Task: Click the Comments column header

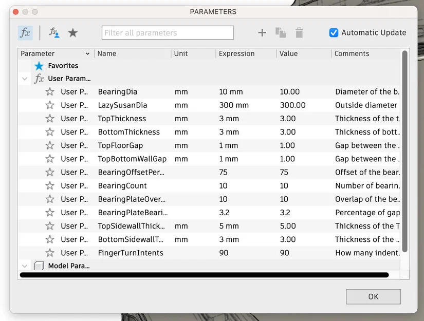Action: point(365,54)
